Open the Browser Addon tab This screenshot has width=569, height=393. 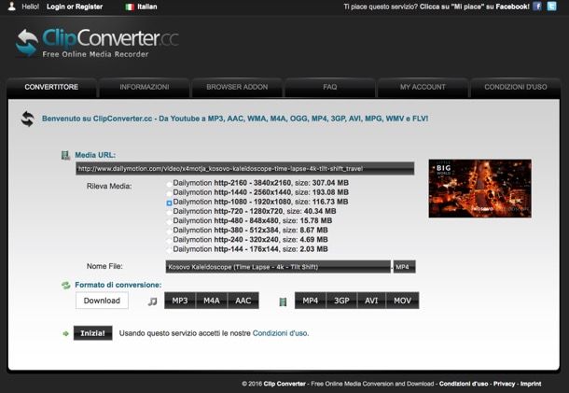click(237, 88)
